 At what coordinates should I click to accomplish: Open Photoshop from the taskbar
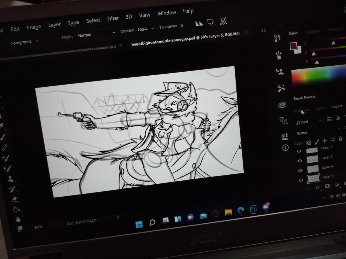pos(253,208)
